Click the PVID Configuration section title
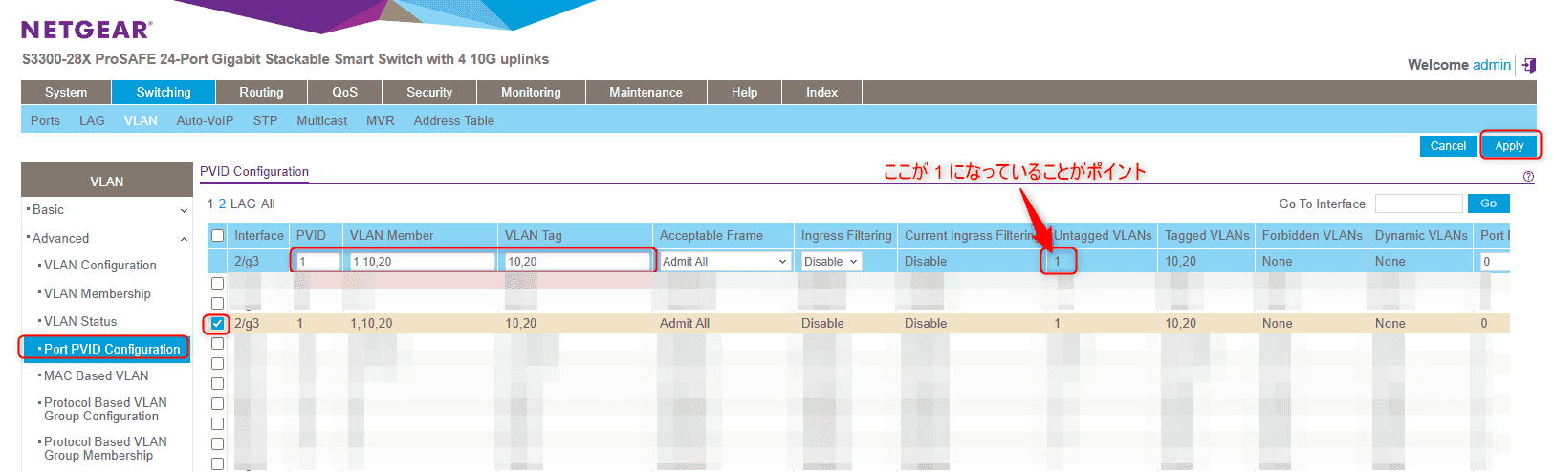The height and width of the screenshot is (472, 1554). (254, 172)
